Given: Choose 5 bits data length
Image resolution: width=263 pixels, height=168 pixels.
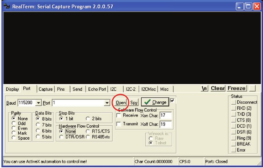Looking at the screenshot, I should [x=44, y=137].
